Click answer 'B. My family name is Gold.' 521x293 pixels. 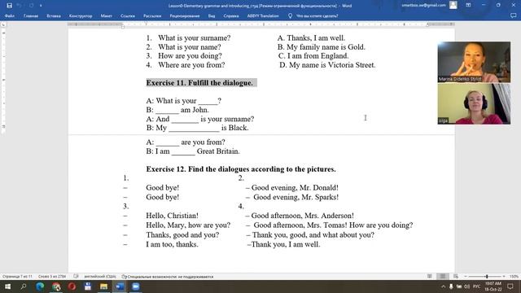322,47
